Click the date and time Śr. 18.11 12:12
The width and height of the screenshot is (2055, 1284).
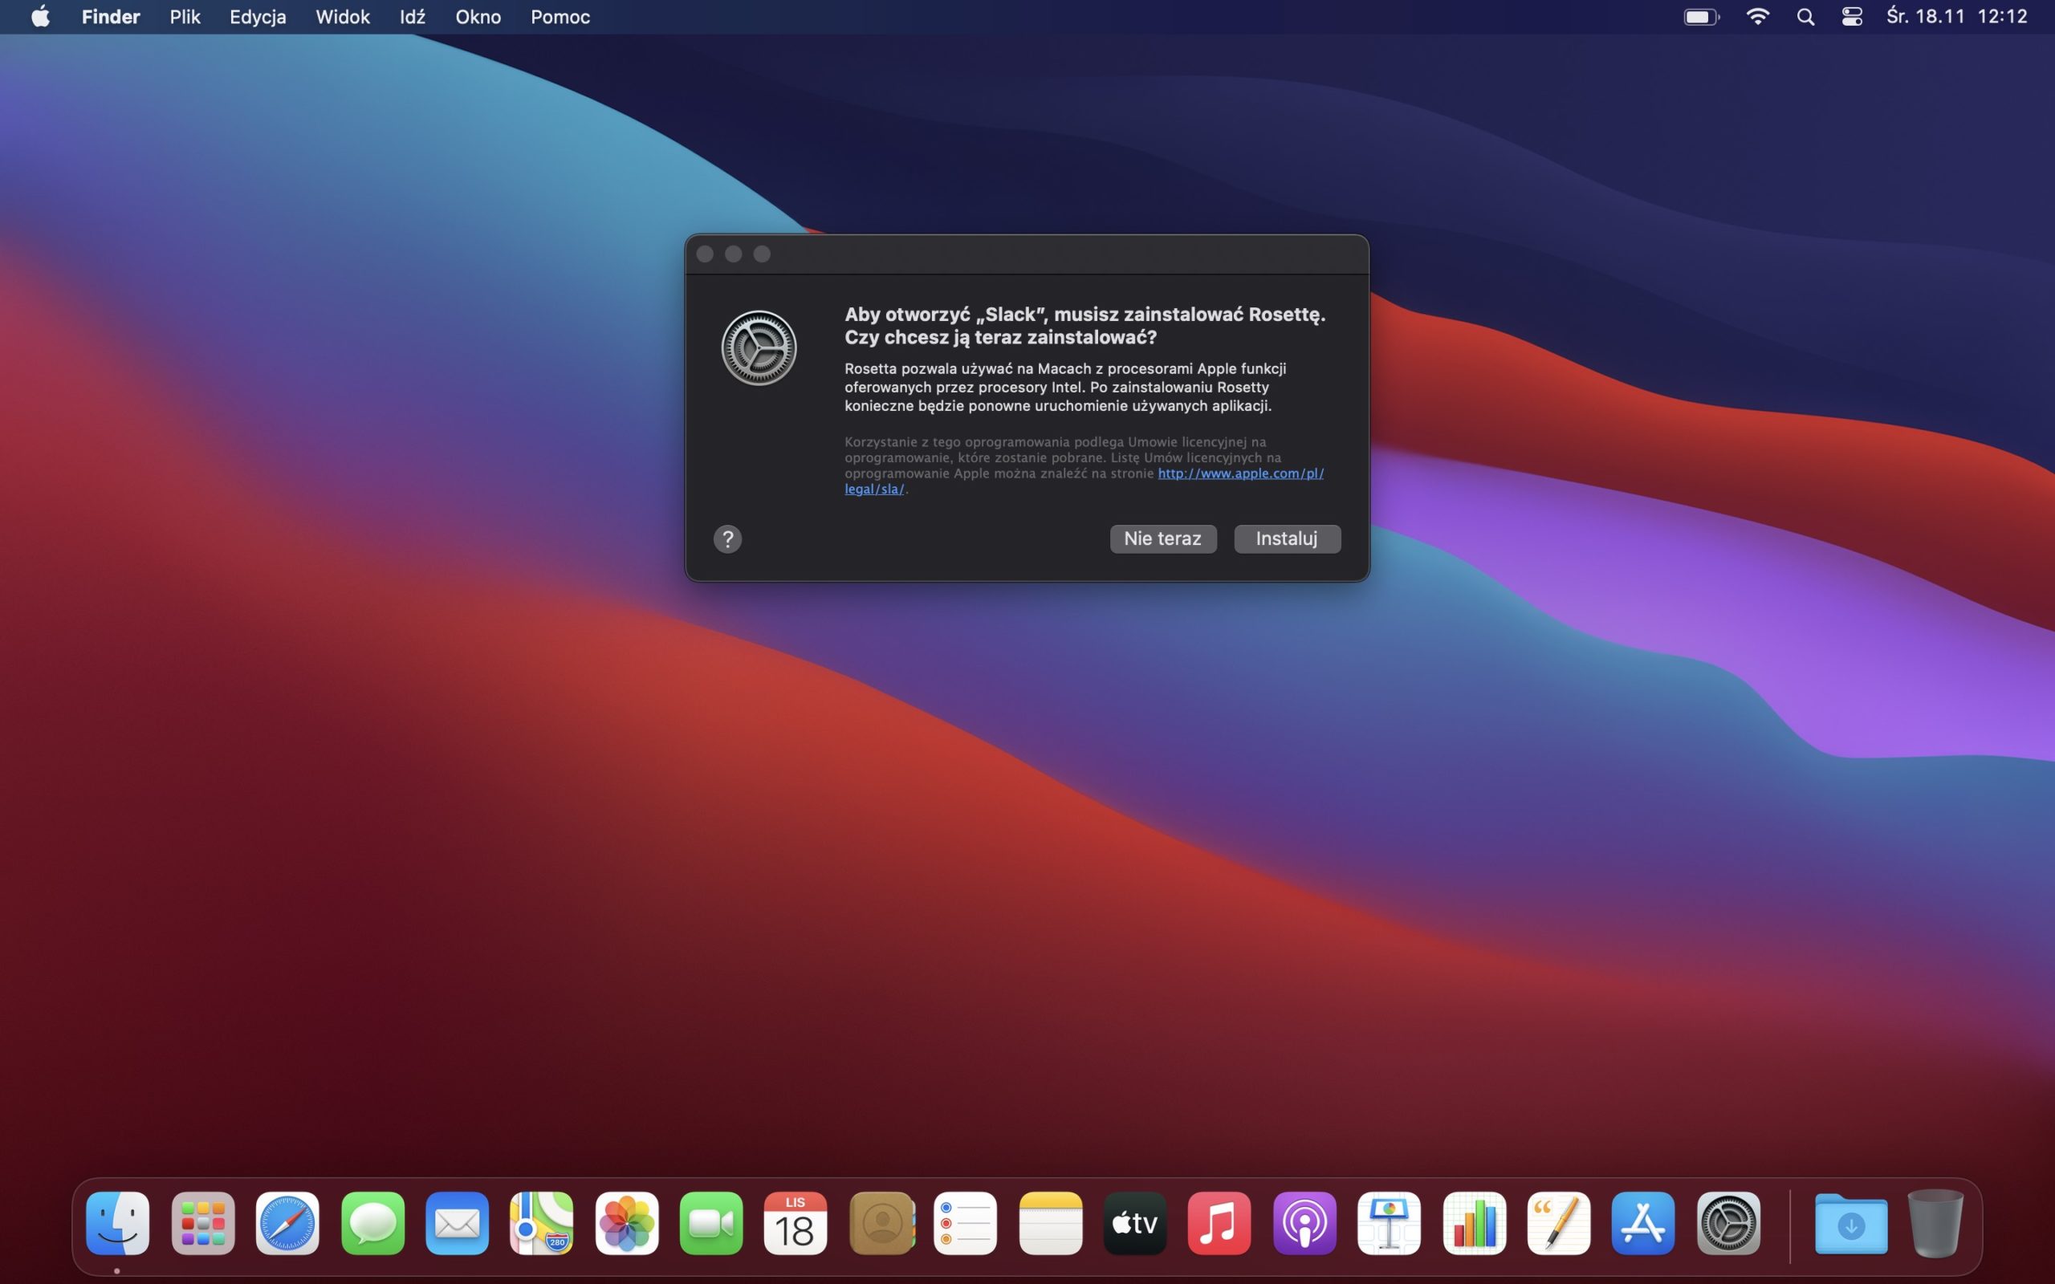coord(1956,17)
